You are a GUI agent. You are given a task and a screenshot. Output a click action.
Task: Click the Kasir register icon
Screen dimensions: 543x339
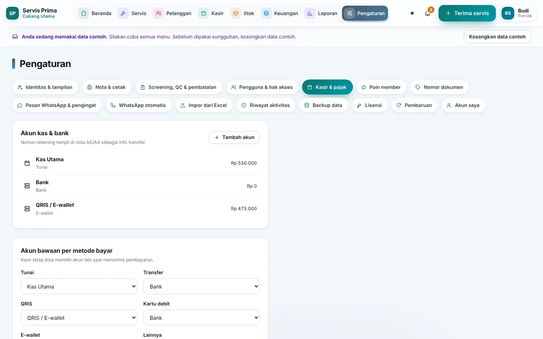204,13
